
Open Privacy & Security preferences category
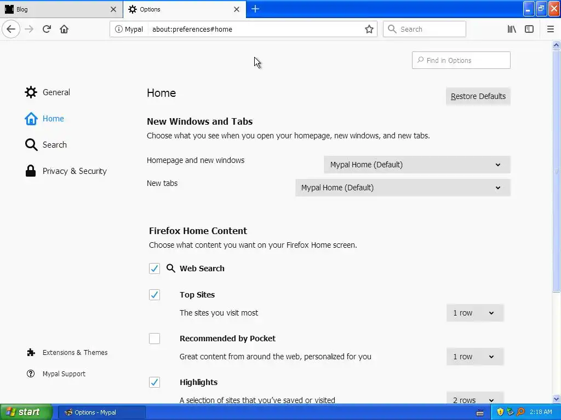pos(75,171)
